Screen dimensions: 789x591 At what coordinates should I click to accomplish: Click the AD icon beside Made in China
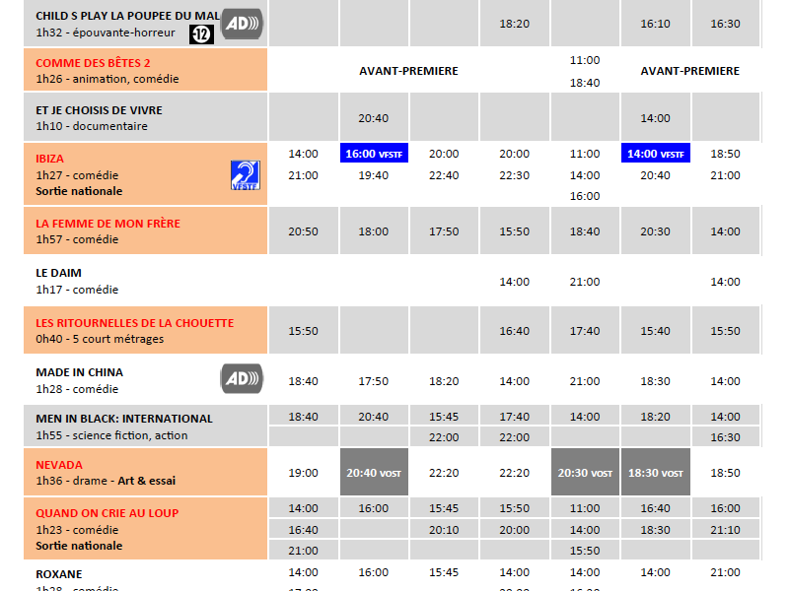click(242, 378)
